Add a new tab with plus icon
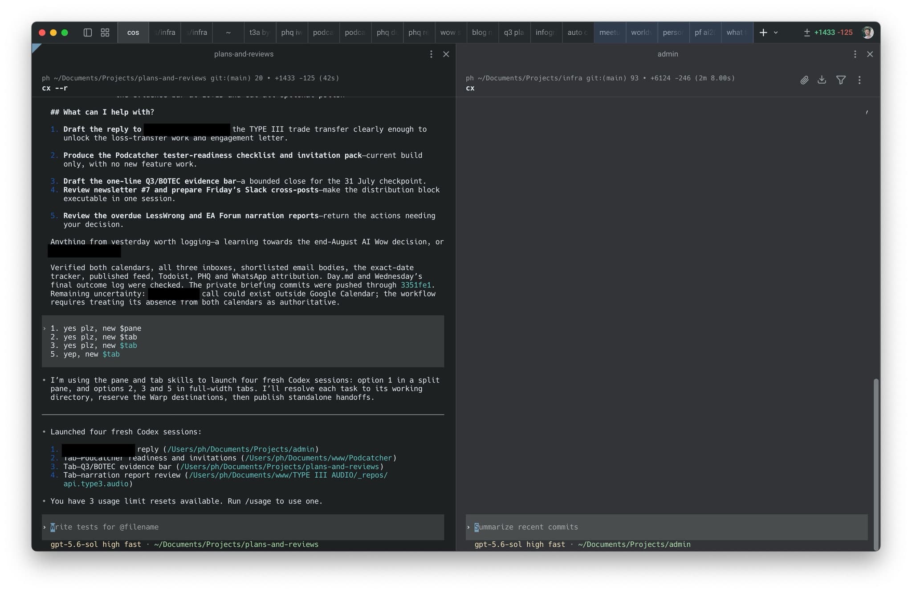912x593 pixels. [763, 32]
